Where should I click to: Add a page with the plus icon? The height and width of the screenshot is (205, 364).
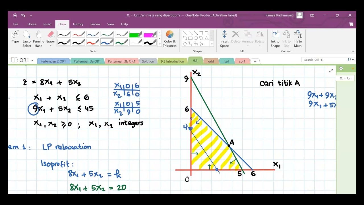(341, 68)
